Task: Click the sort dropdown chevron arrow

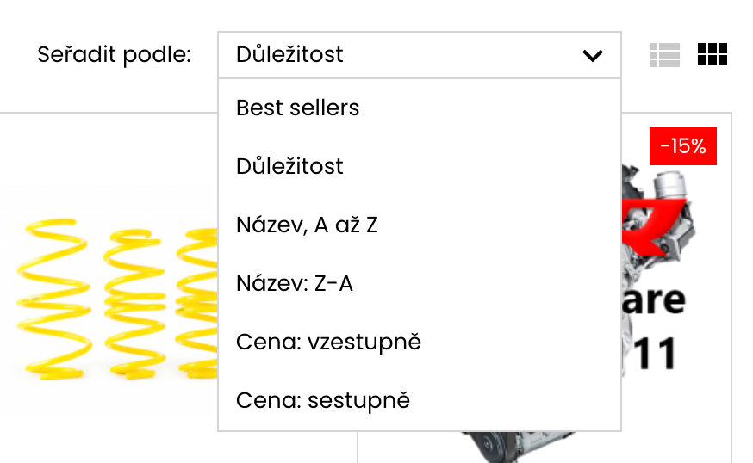Action: [592, 56]
